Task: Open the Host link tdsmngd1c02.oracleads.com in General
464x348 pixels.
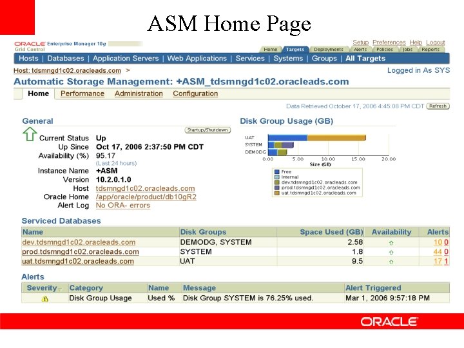Action: coord(145,188)
